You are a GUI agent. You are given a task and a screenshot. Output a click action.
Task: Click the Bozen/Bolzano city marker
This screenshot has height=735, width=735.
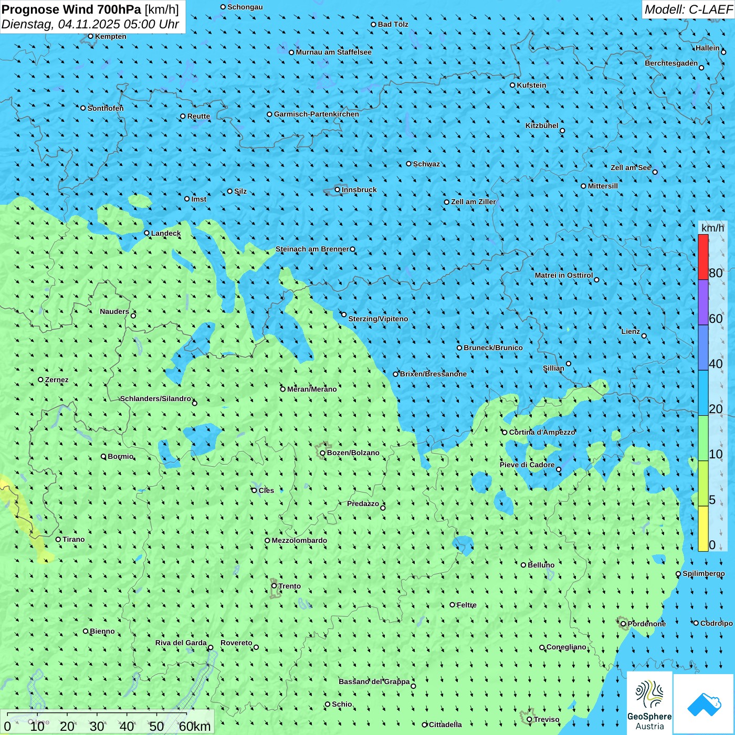tap(322, 453)
